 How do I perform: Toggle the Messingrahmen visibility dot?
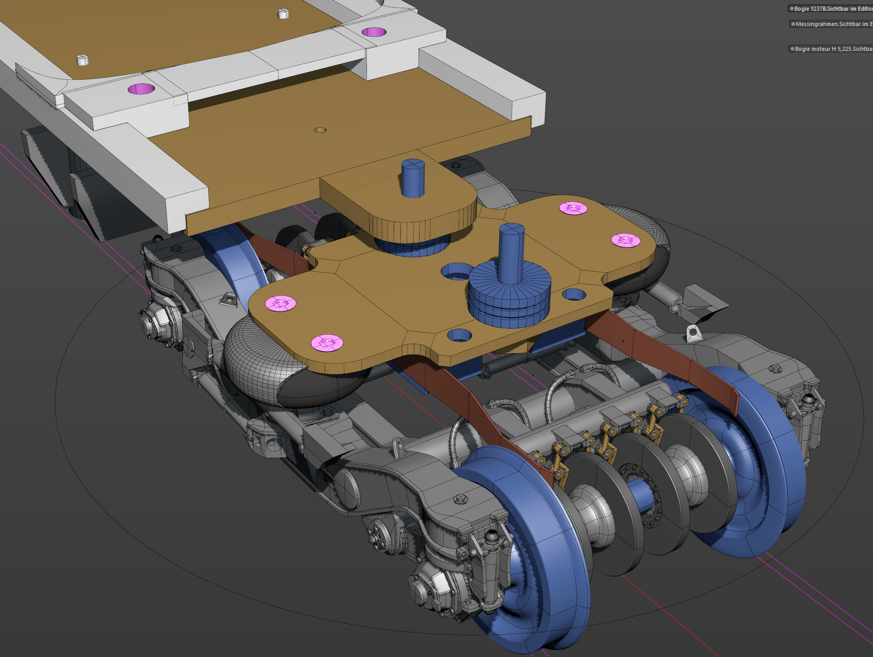click(793, 24)
